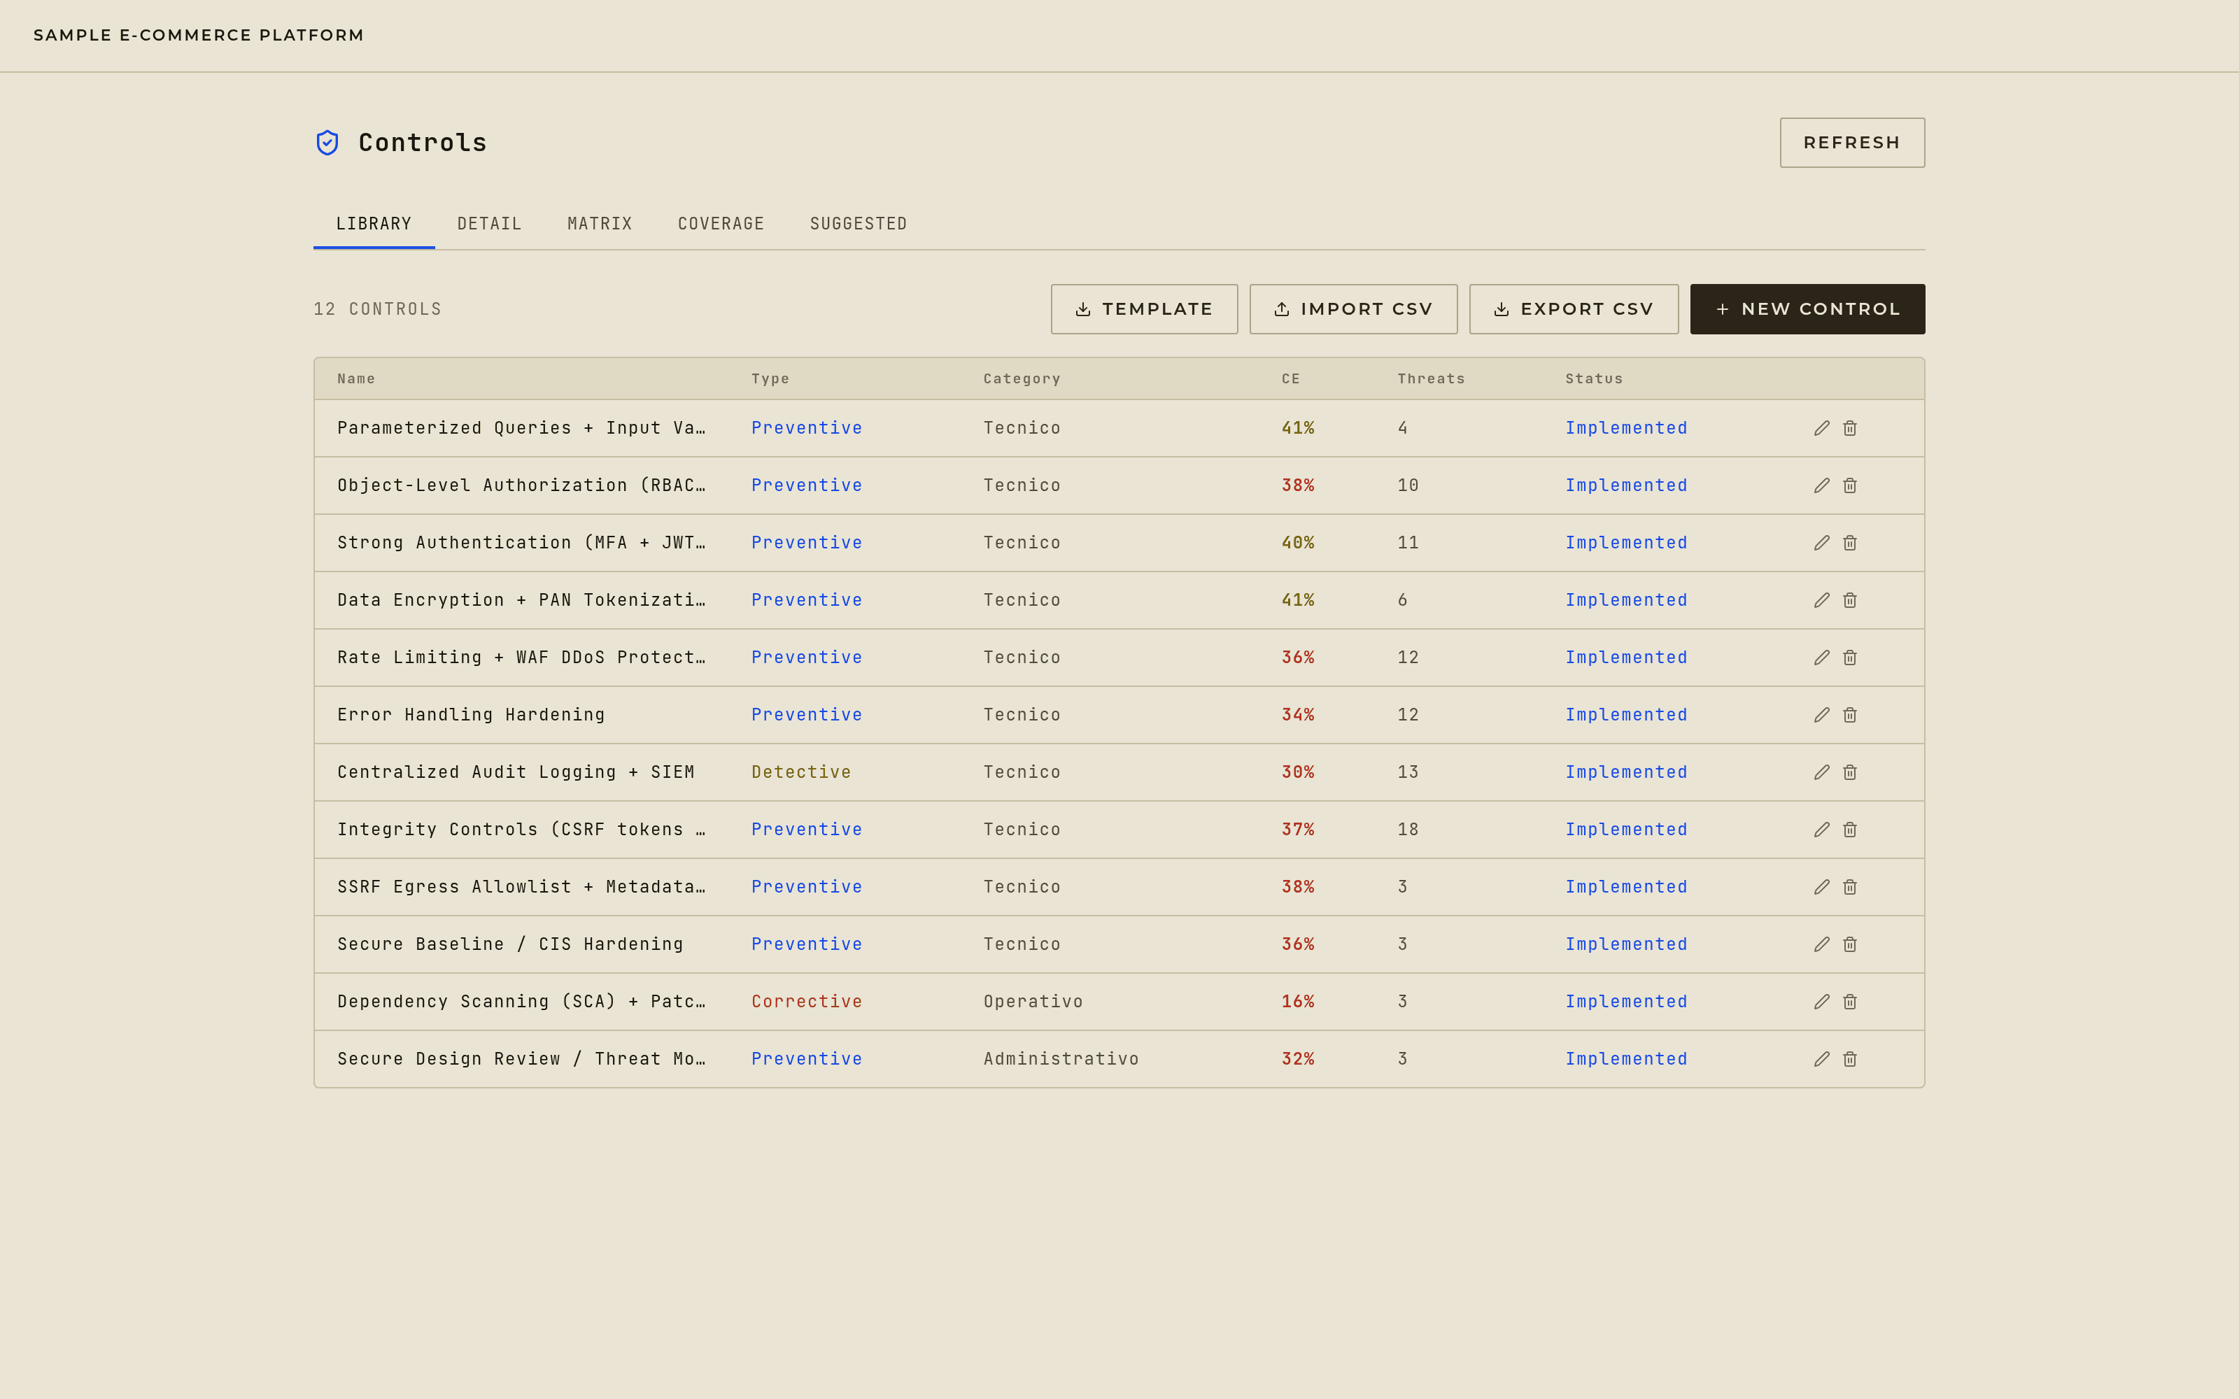Open the Detail tab
2239x1399 pixels.
click(x=490, y=224)
